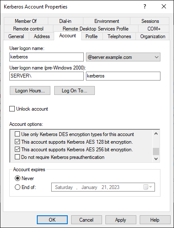Select the Never expires radio button
The image size is (174, 228).
pyautogui.click(x=18, y=178)
